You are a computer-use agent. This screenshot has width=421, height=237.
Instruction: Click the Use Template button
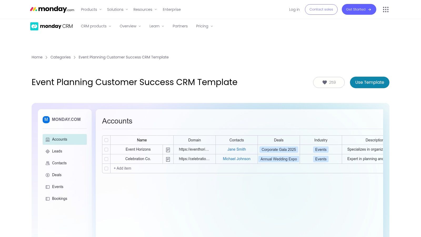point(369,82)
